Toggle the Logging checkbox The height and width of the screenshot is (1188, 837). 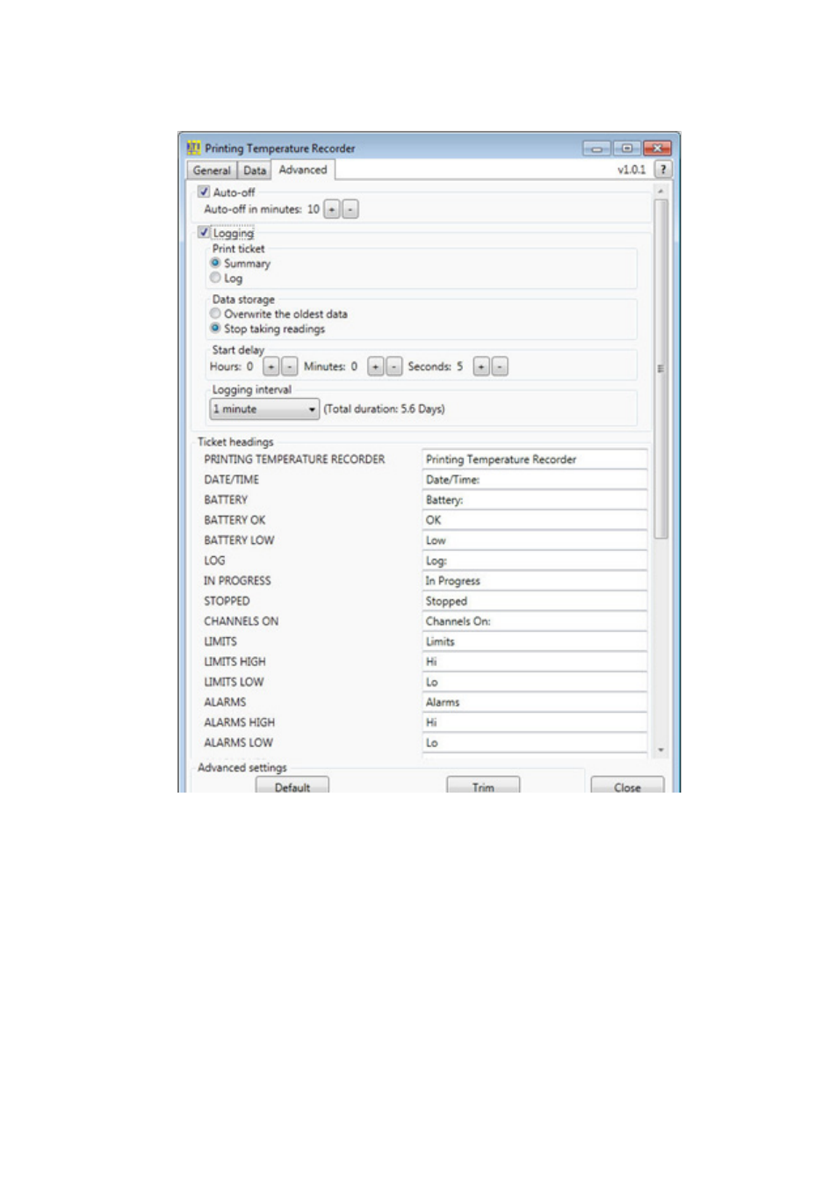point(204,232)
